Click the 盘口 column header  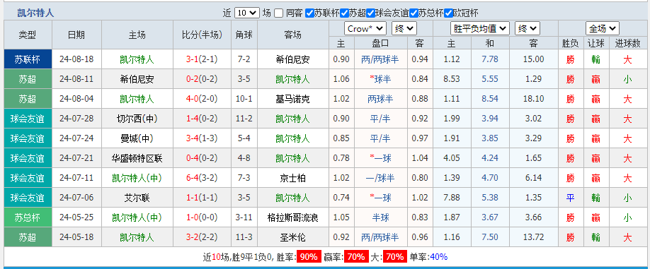[380, 43]
